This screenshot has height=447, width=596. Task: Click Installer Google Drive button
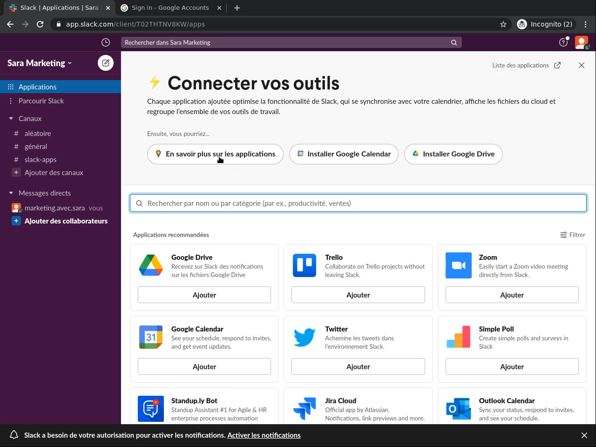[x=454, y=154]
